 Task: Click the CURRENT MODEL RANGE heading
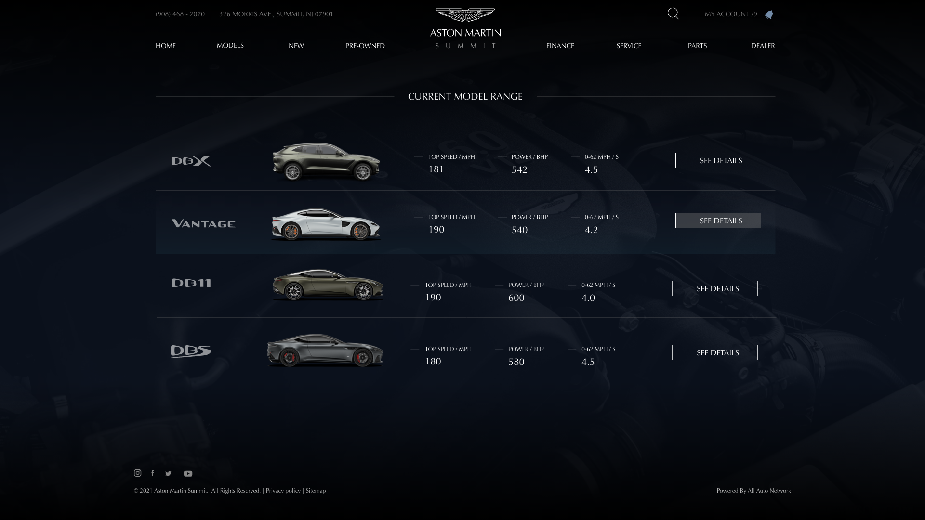[465, 96]
